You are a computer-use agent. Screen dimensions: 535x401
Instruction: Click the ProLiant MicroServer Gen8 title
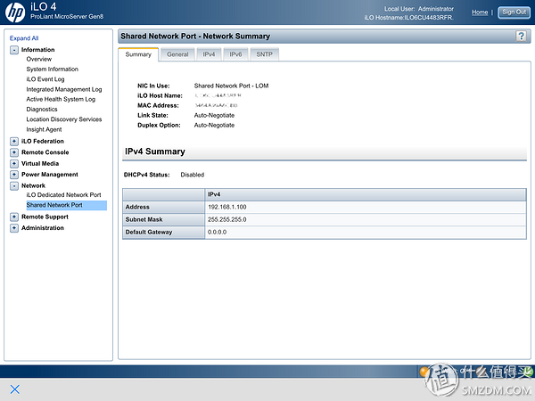click(67, 16)
